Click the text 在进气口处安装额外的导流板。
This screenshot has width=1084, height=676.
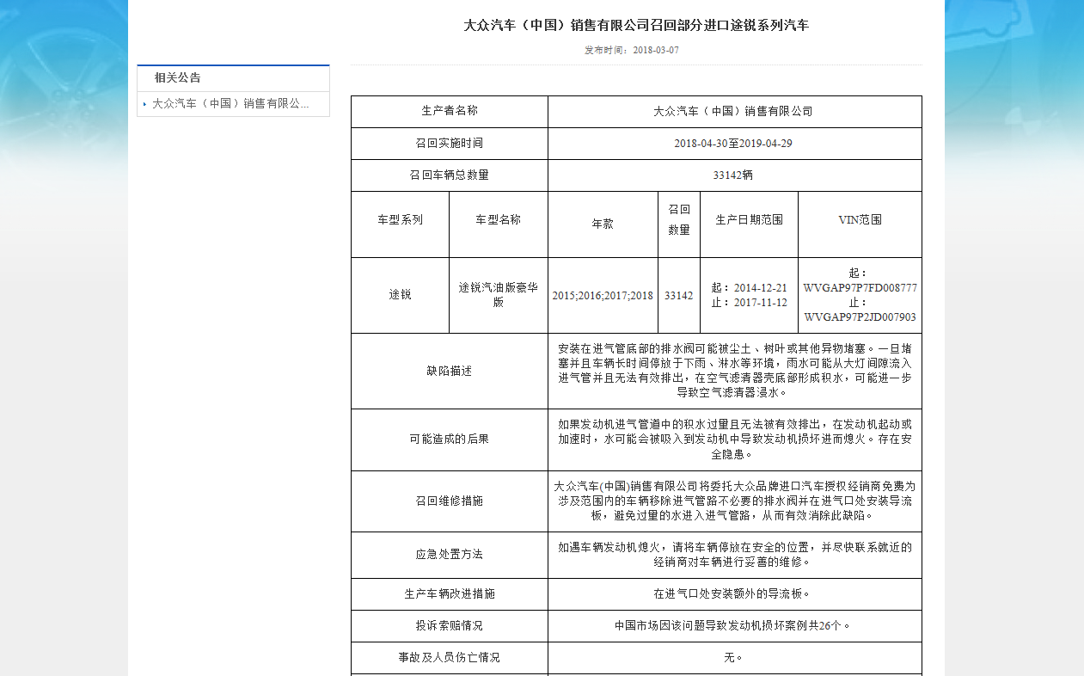733,593
